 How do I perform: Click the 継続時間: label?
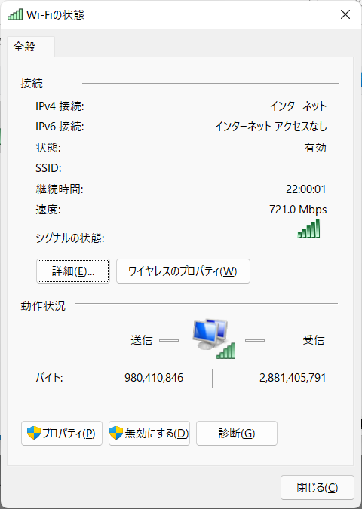pyautogui.click(x=60, y=189)
